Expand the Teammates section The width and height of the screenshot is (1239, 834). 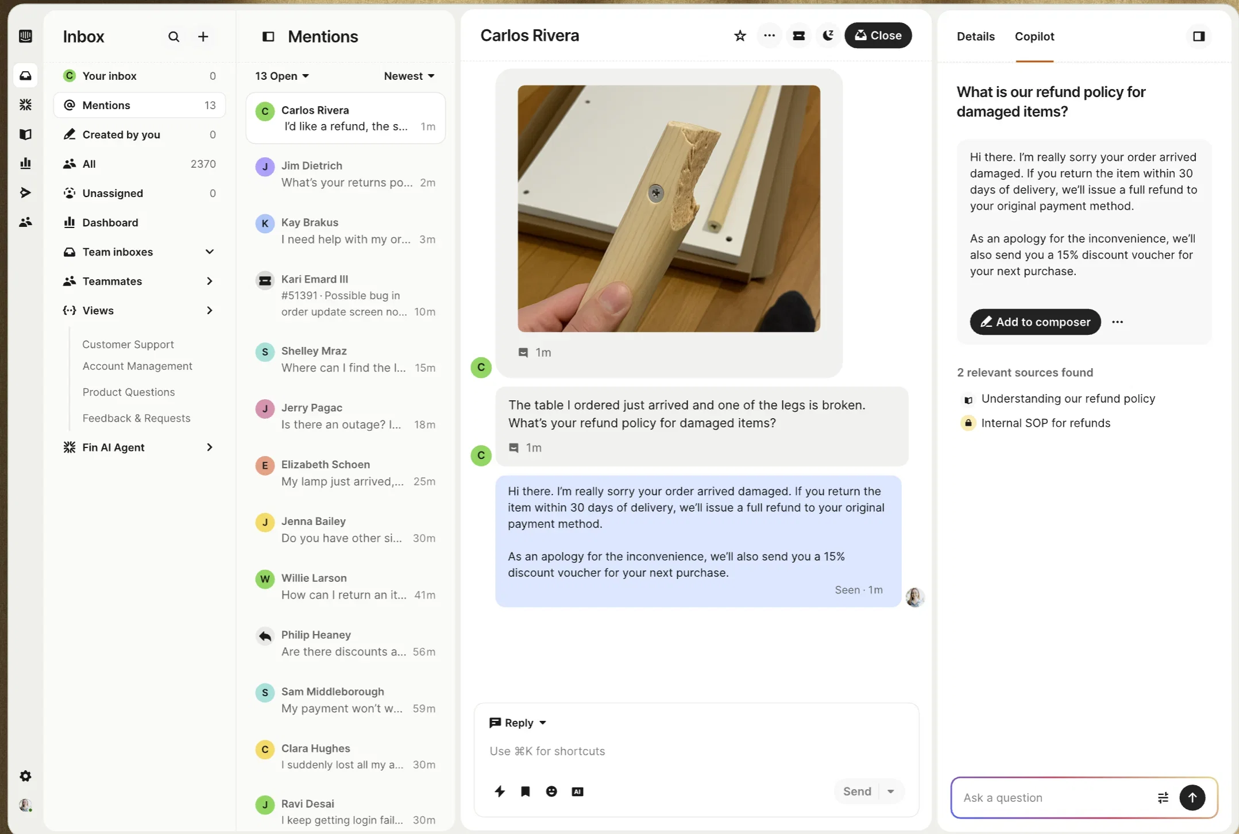210,281
